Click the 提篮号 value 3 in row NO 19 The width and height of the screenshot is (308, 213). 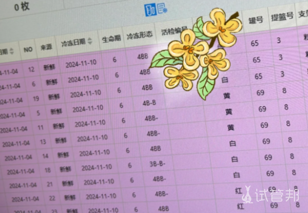282,74
